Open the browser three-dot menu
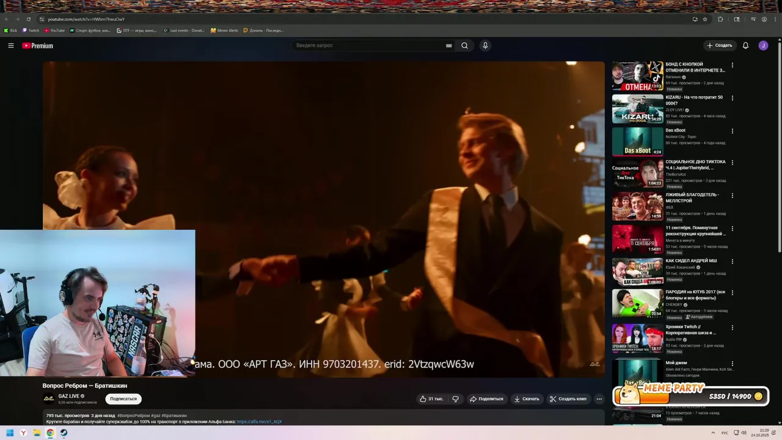This screenshot has width=782, height=440. [x=775, y=19]
